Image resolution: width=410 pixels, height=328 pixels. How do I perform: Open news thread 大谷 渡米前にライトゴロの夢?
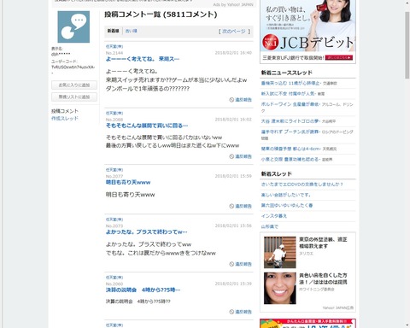pyautogui.click(x=291, y=121)
